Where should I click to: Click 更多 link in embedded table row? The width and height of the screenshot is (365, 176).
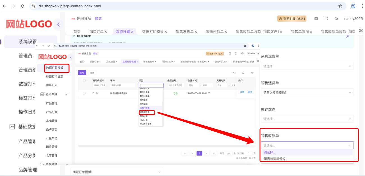(250, 92)
